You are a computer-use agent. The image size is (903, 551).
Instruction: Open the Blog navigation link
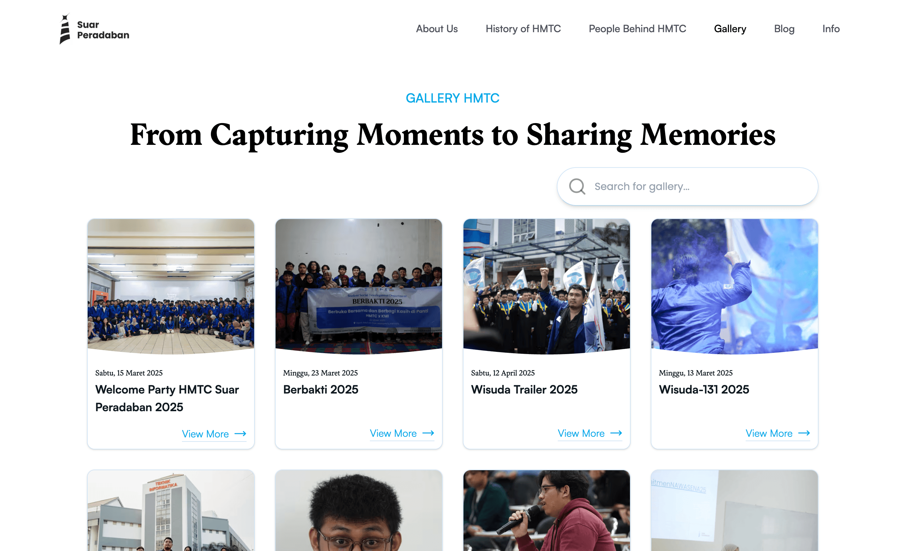(x=784, y=29)
